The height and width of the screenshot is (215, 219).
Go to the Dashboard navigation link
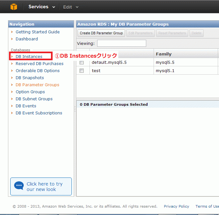coord(27,39)
